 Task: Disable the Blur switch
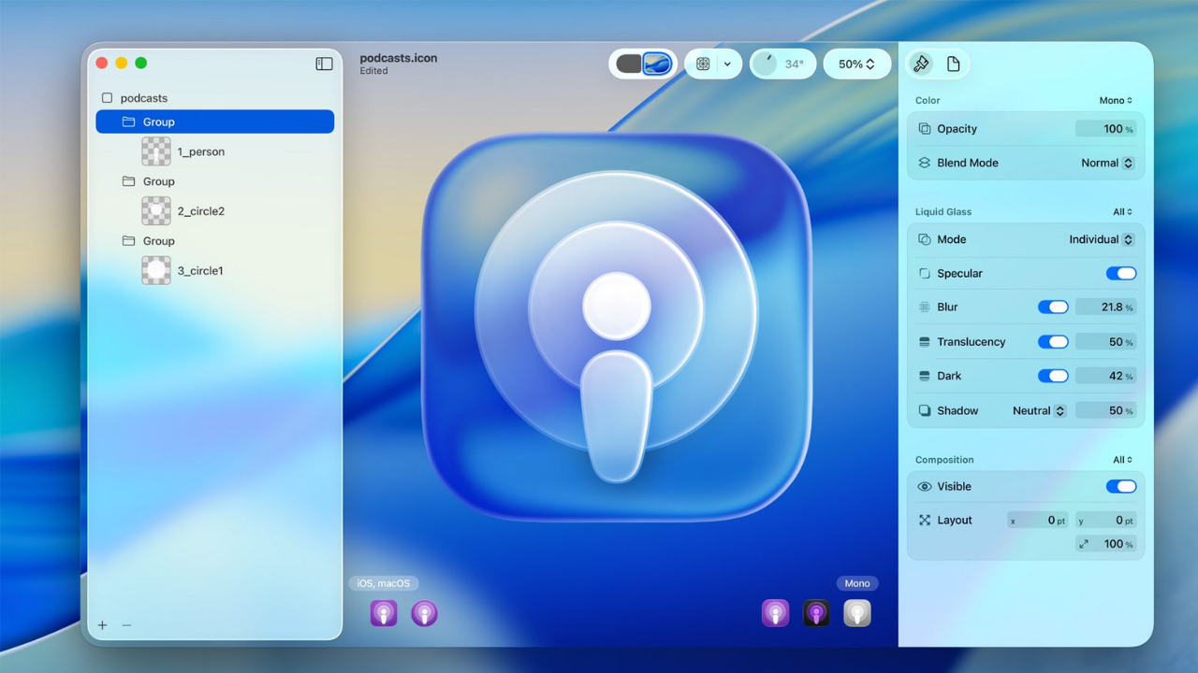(x=1053, y=307)
